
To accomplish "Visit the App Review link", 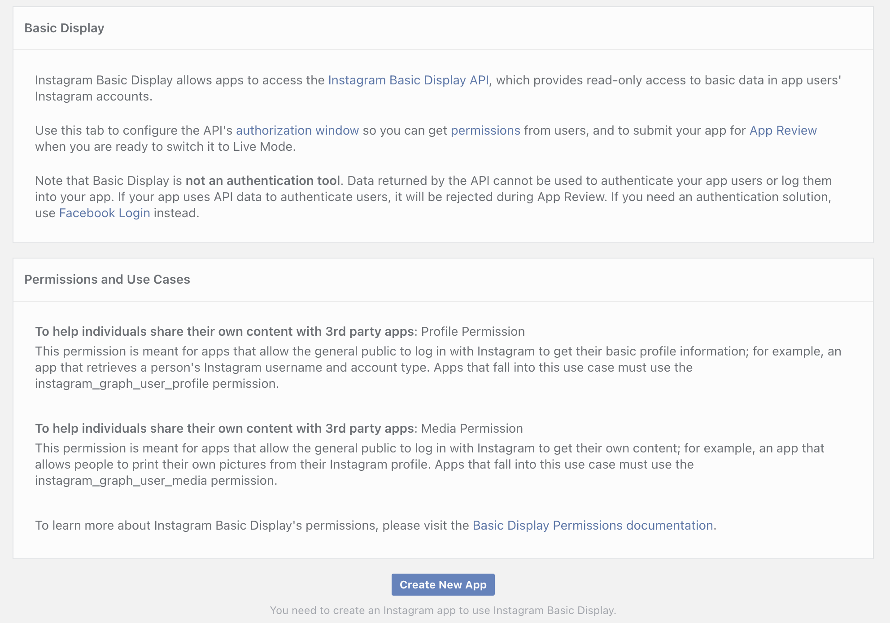I will point(783,130).
